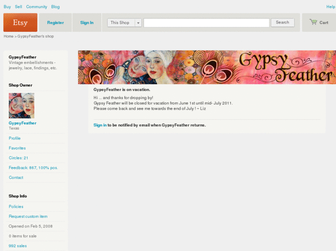This screenshot has height=251, width=336.
Task: Click the search text field
Action: (206, 23)
